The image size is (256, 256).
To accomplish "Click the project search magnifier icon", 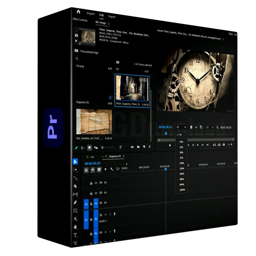I will click(77, 59).
